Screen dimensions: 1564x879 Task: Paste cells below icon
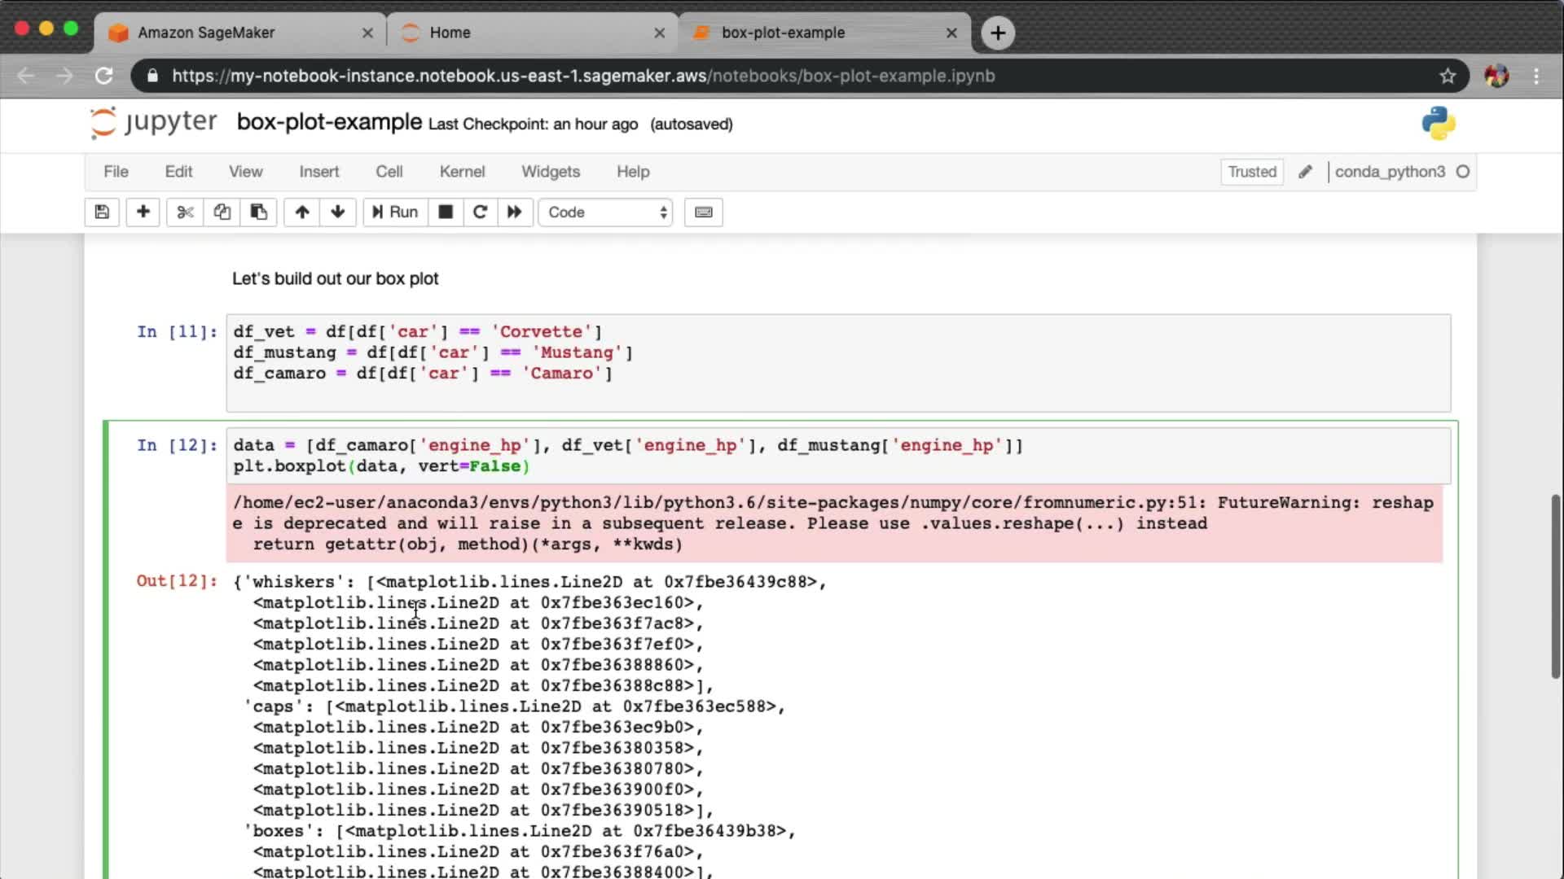tap(258, 212)
